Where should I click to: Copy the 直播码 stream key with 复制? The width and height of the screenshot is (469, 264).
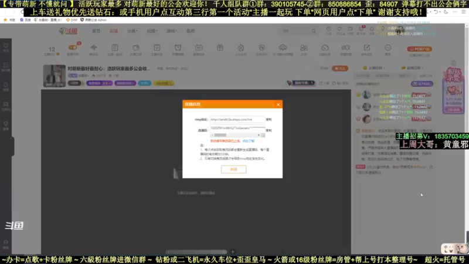(269, 130)
